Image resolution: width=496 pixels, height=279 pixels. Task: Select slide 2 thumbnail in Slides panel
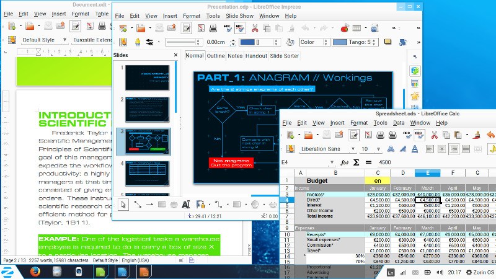click(x=146, y=108)
